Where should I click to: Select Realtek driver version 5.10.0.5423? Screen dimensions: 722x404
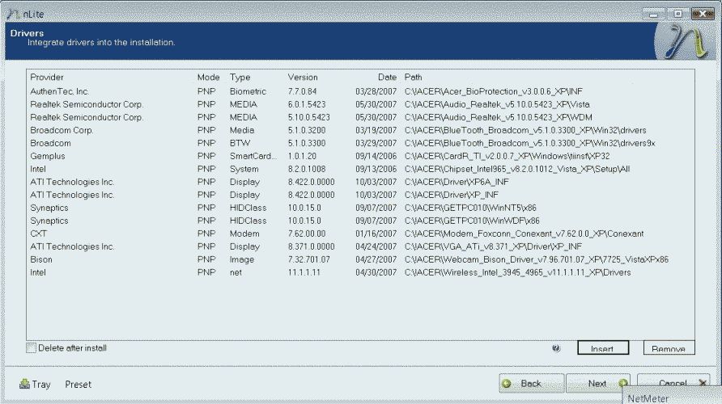(360, 117)
